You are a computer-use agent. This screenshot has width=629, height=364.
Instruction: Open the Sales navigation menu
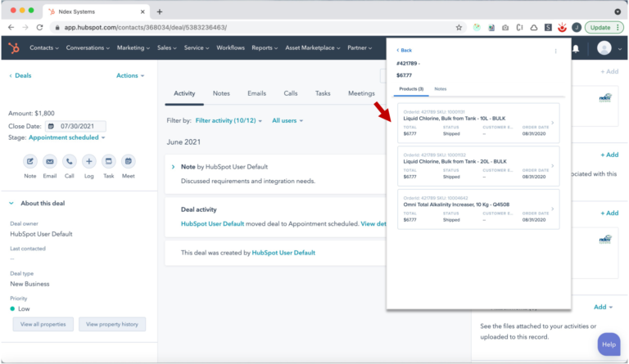(x=167, y=48)
